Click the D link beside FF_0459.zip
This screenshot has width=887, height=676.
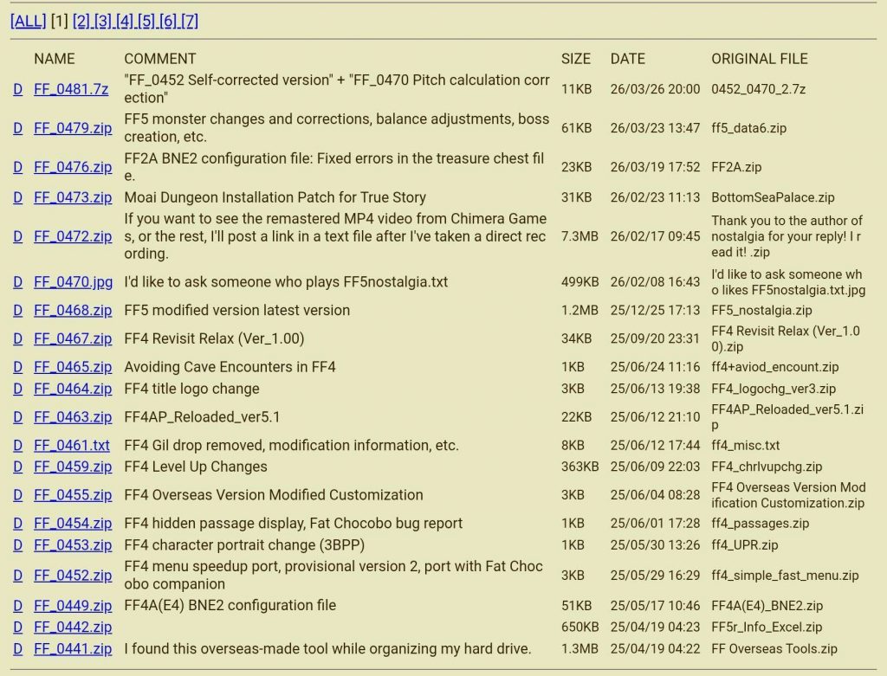point(17,467)
